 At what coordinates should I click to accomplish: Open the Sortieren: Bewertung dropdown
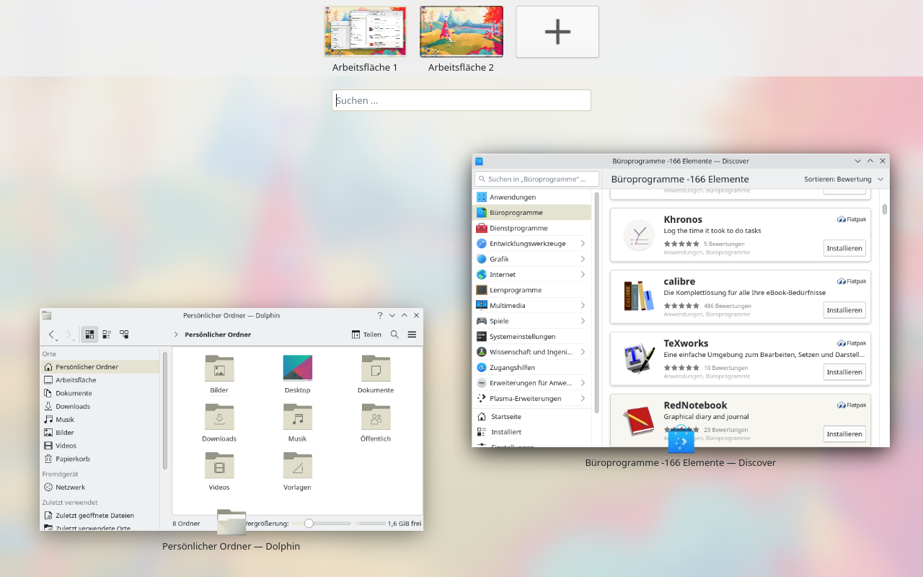click(844, 179)
